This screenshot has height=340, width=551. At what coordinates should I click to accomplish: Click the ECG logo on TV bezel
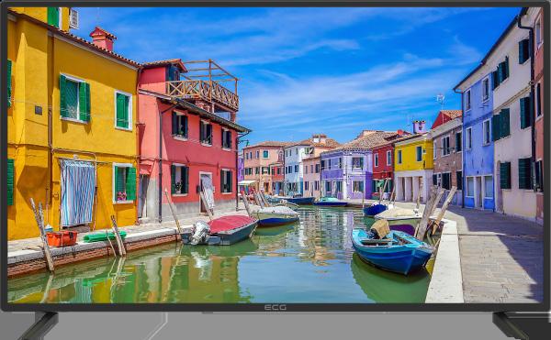click(275, 307)
